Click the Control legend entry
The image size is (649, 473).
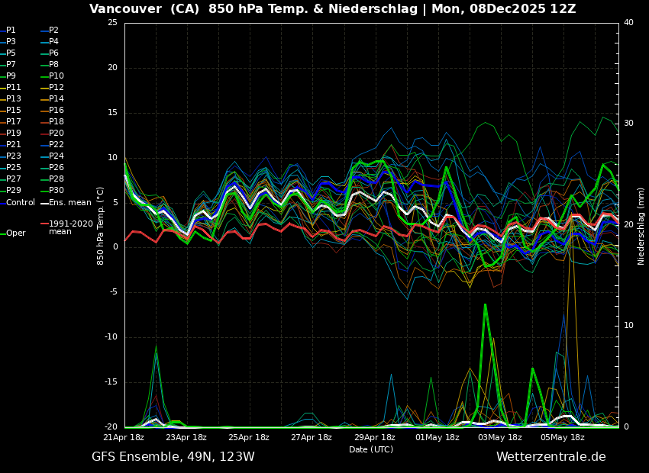[x=21, y=203]
